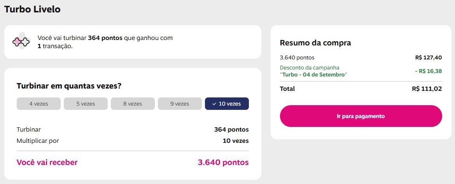Click Ir para pagamento button
This screenshot has height=184, width=455.
pyautogui.click(x=360, y=116)
